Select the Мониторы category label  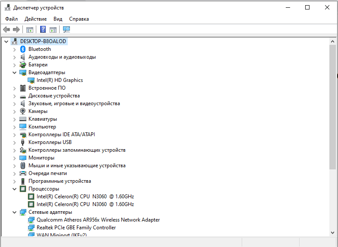coord(41,158)
